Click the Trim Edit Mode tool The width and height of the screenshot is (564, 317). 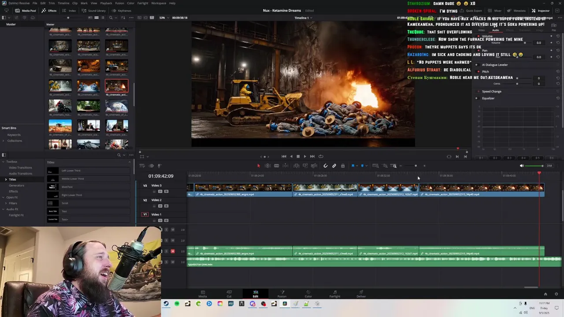(267, 166)
